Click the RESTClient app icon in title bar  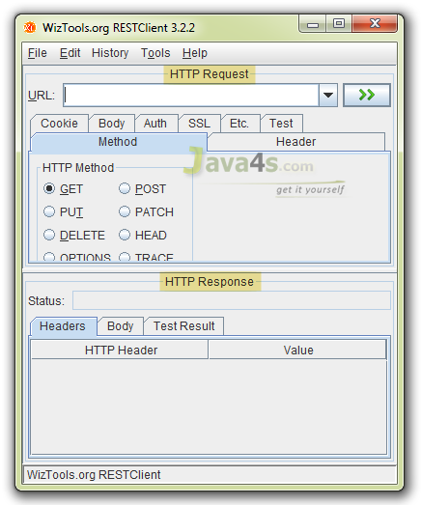click(30, 28)
